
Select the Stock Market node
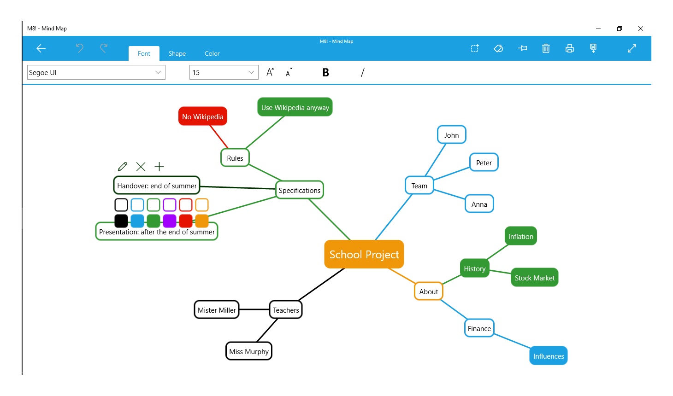pos(535,278)
